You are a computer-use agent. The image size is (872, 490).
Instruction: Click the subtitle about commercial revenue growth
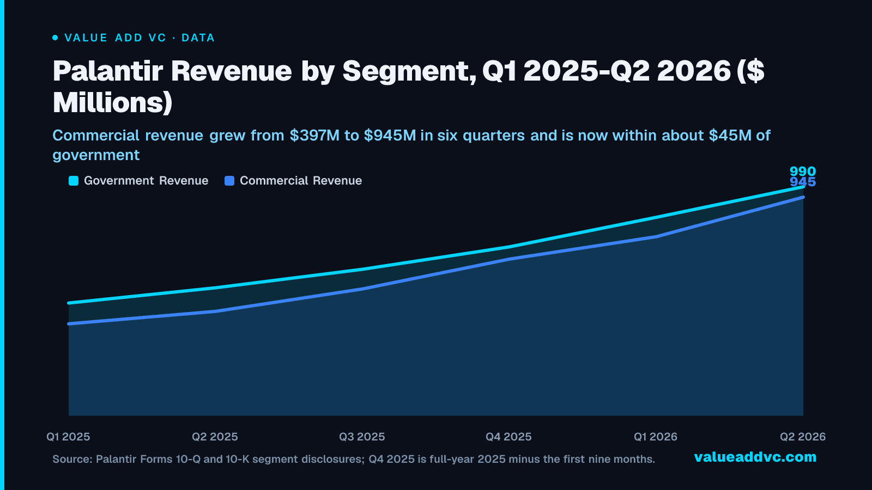[x=411, y=145]
